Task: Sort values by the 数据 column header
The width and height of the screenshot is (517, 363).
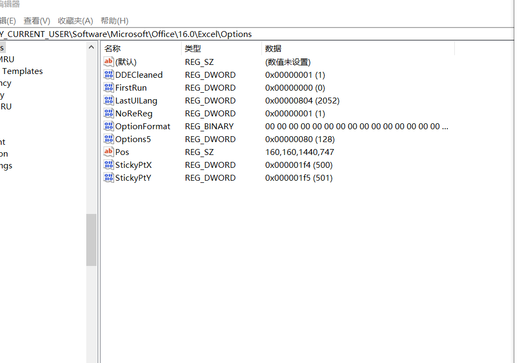Action: click(358, 48)
